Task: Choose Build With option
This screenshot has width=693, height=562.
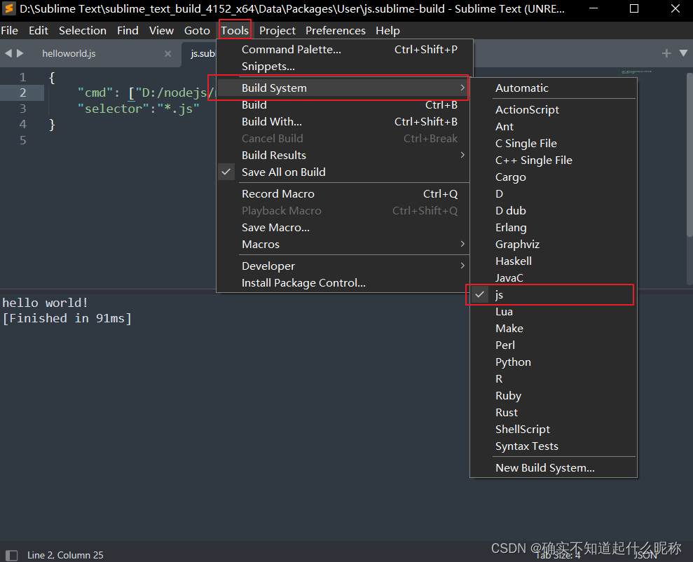Action: 345,121
